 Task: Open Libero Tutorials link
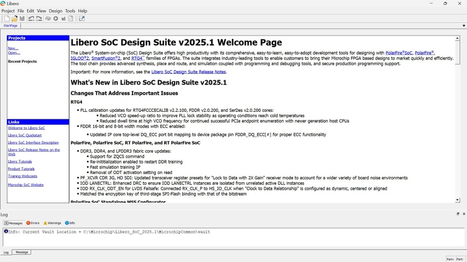pos(20,162)
